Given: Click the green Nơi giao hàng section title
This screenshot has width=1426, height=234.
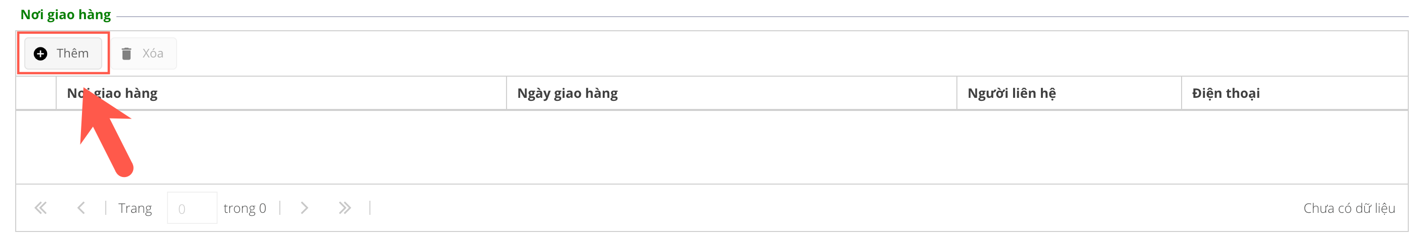Looking at the screenshot, I should (65, 15).
